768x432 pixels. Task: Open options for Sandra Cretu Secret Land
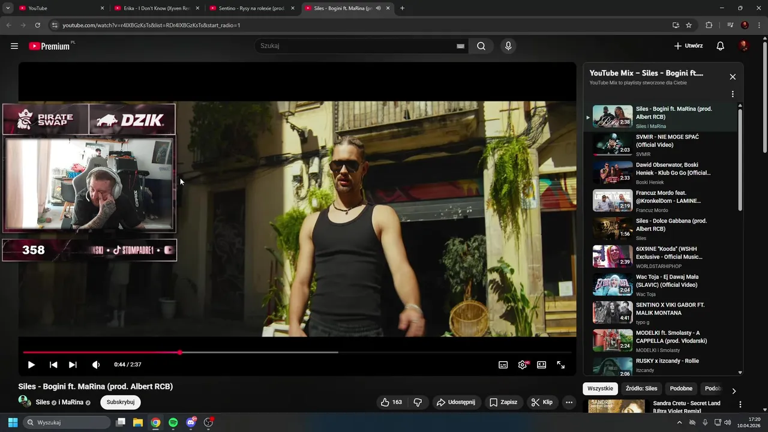tap(740, 404)
